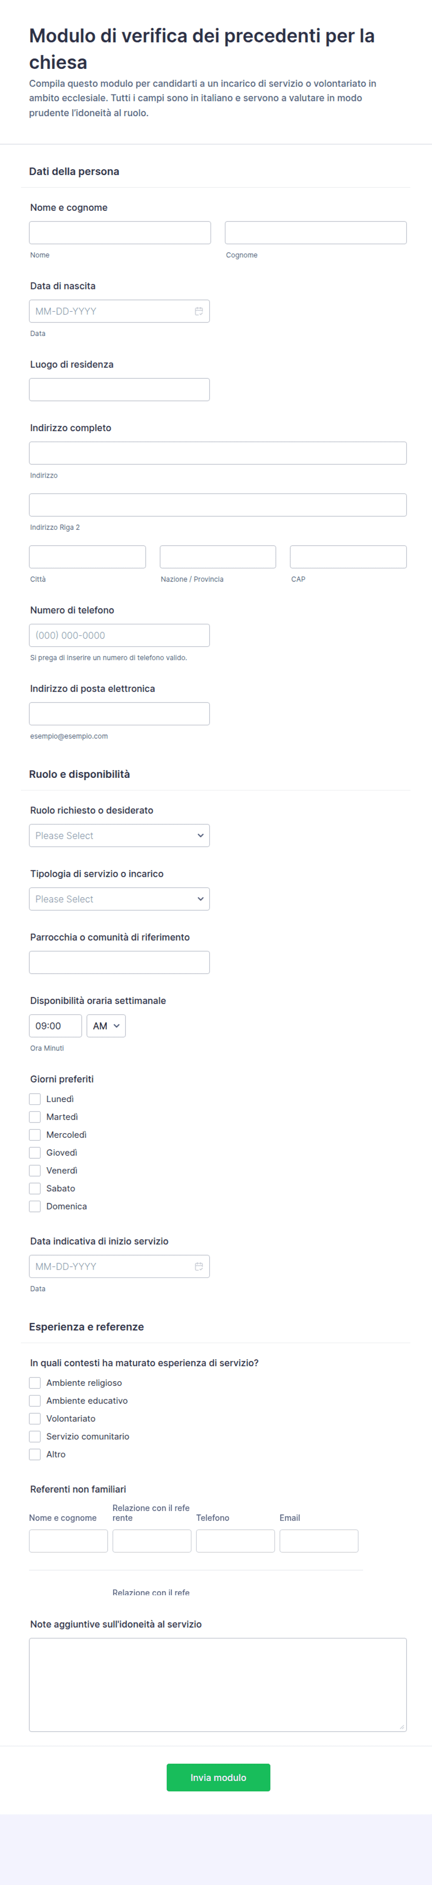Submit with the Invia modulo button

click(219, 1778)
